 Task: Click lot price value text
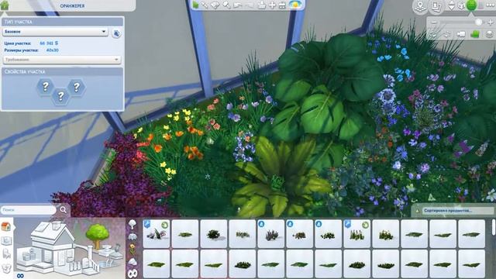click(x=49, y=43)
